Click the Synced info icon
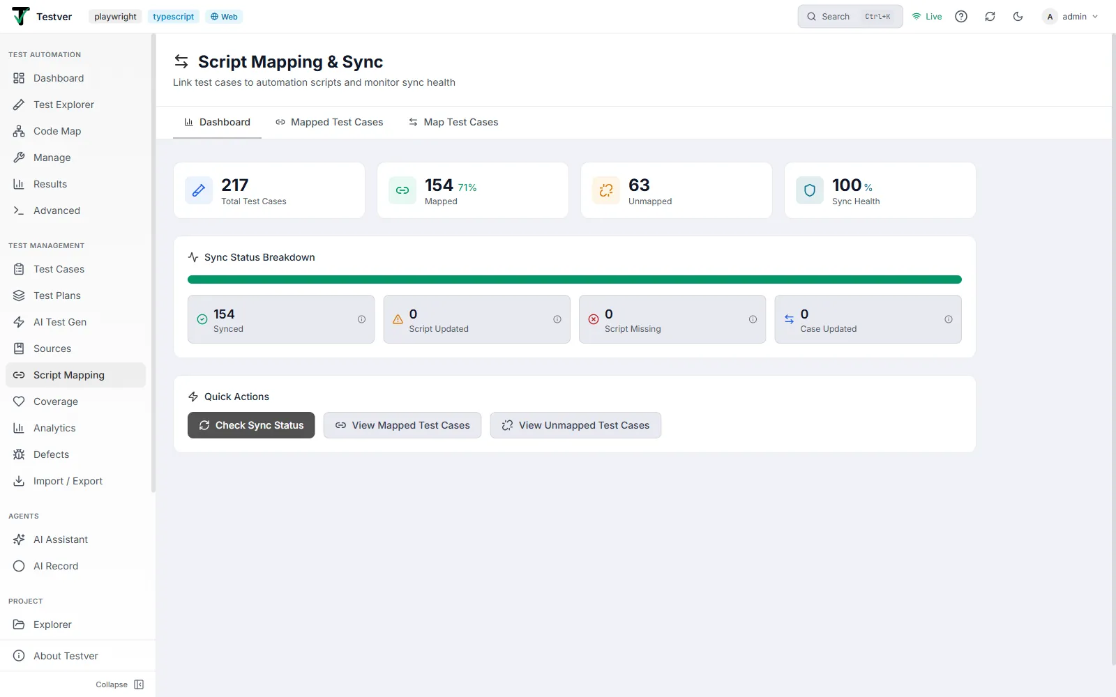1116x697 pixels. tap(361, 319)
